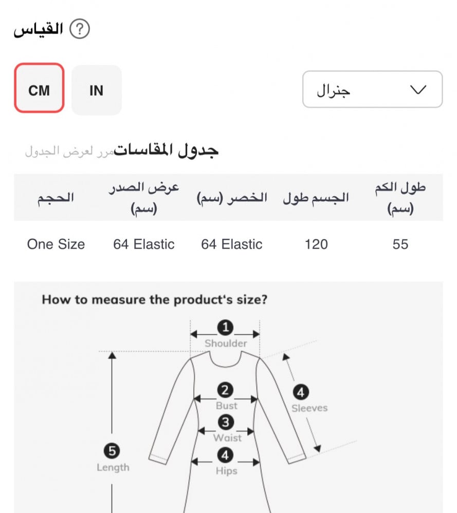Click the help question mark icon
457x513 pixels.
(x=80, y=29)
